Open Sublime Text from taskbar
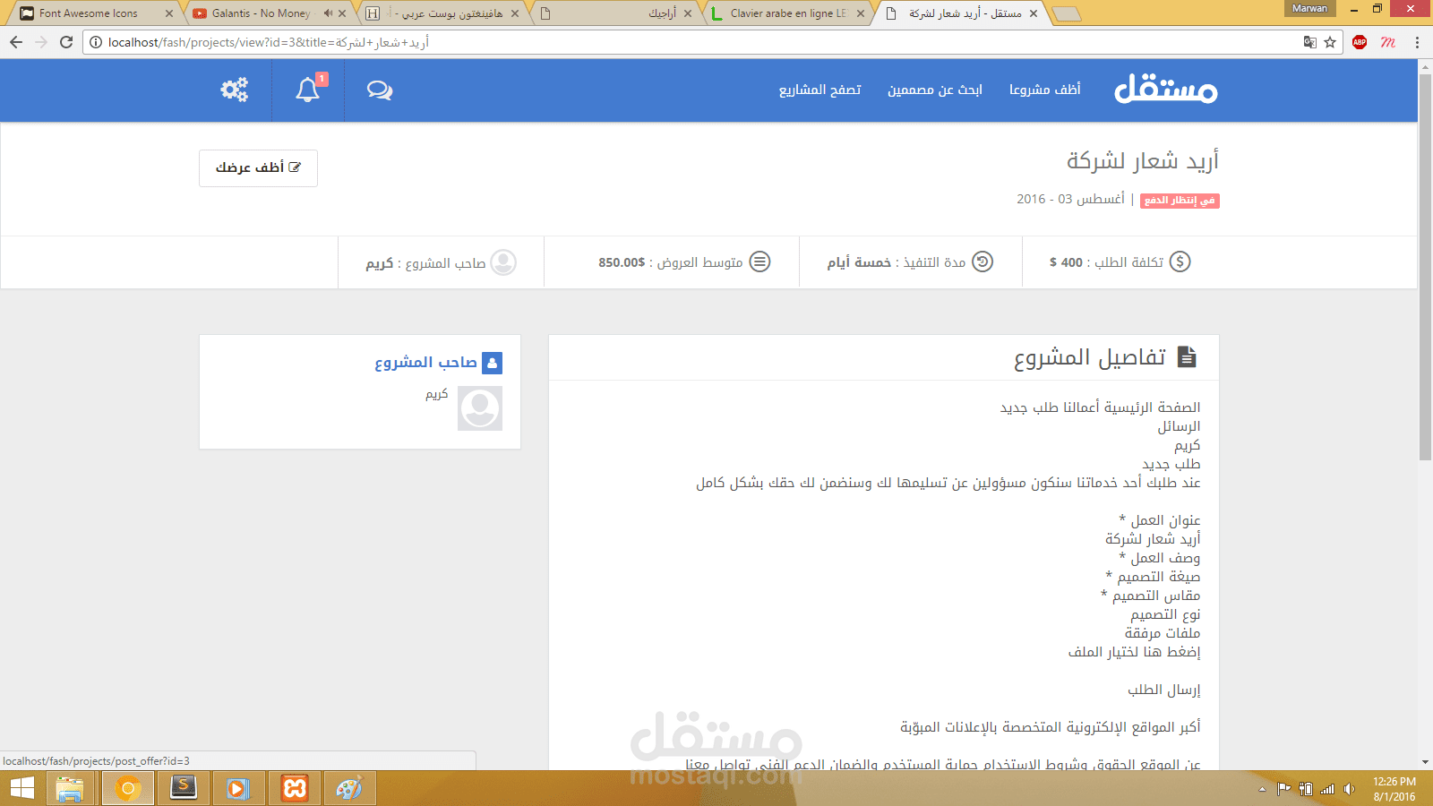This screenshot has width=1433, height=806. (184, 788)
